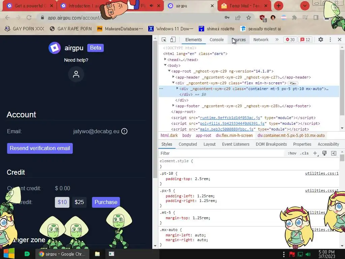345x259 pixels.
Task: Open File Explorer from the taskbar
Action: (x=97, y=254)
